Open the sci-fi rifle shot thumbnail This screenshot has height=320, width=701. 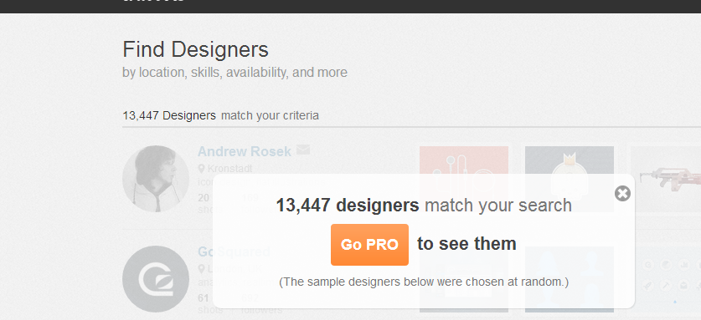666,179
